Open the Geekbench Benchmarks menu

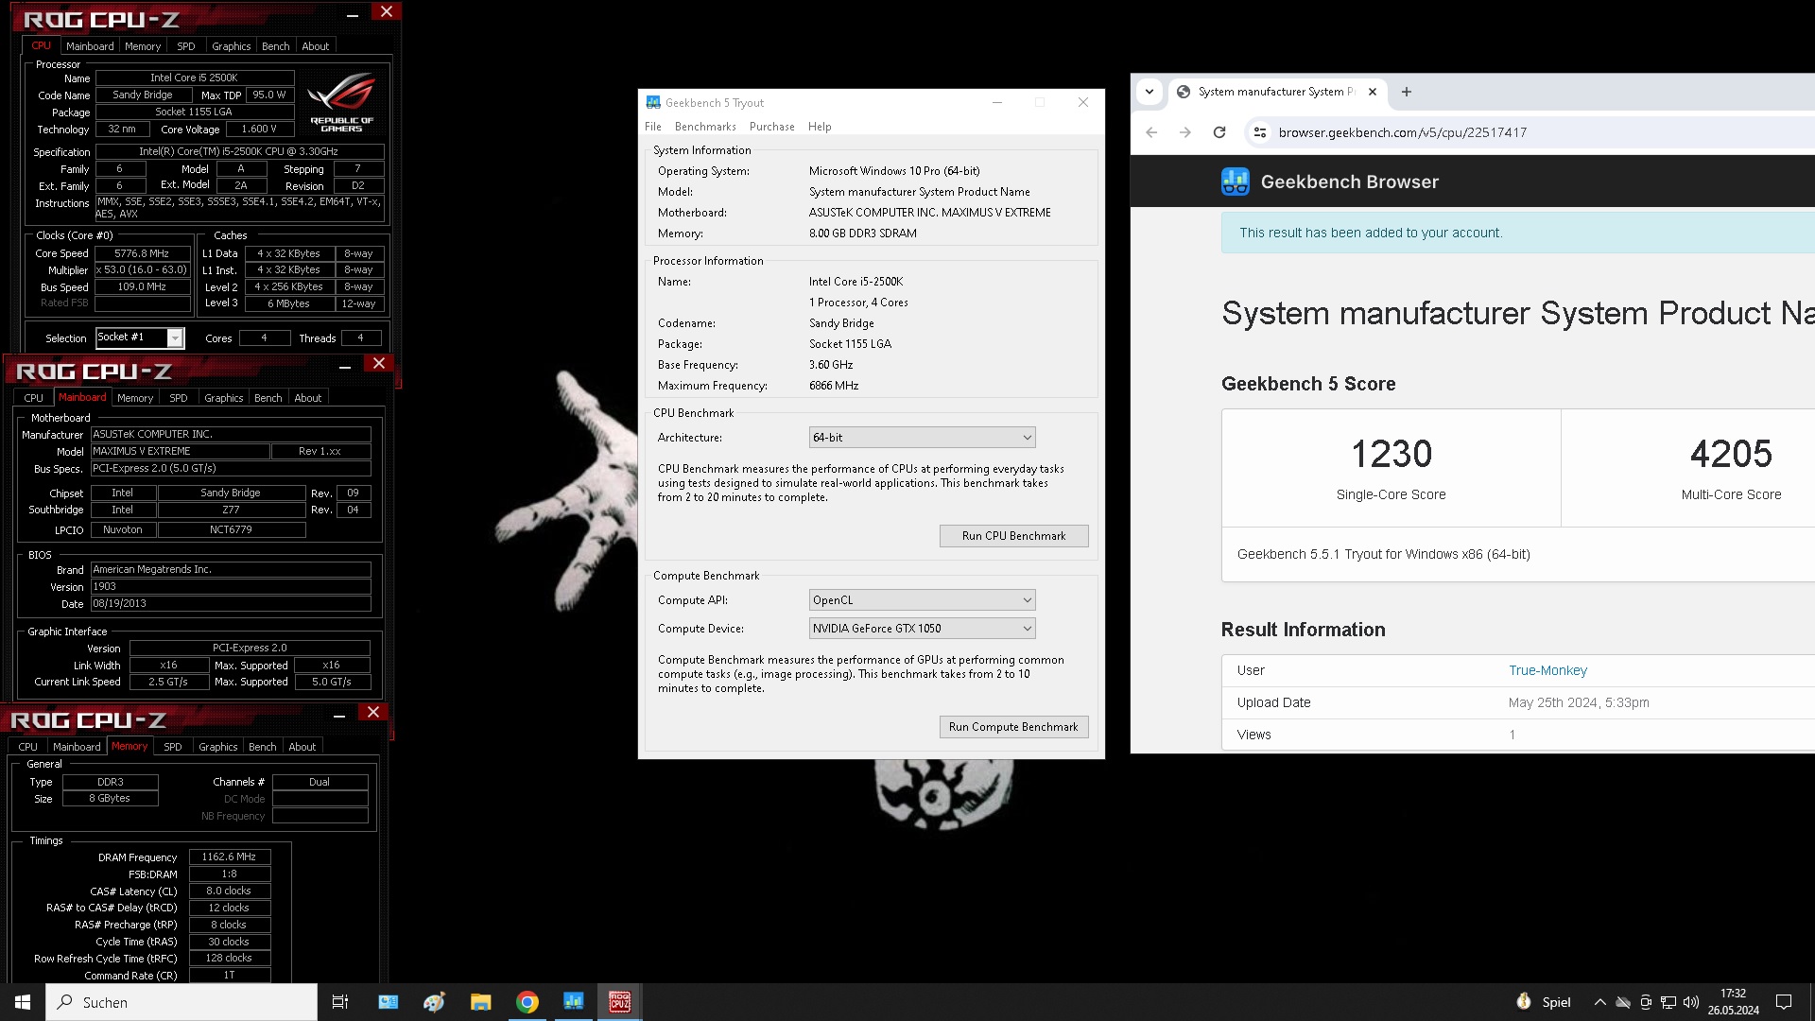tap(705, 127)
